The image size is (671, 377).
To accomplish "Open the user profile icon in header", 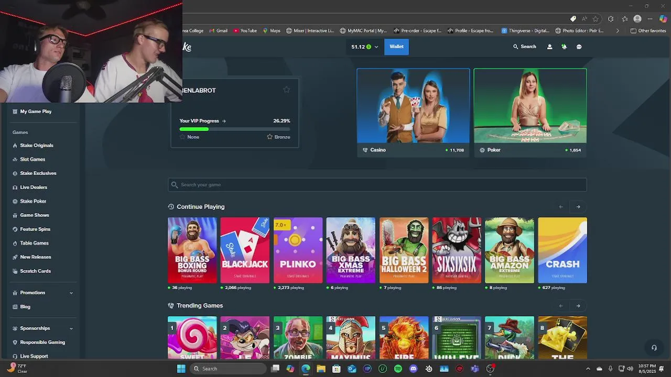I will click(x=549, y=47).
